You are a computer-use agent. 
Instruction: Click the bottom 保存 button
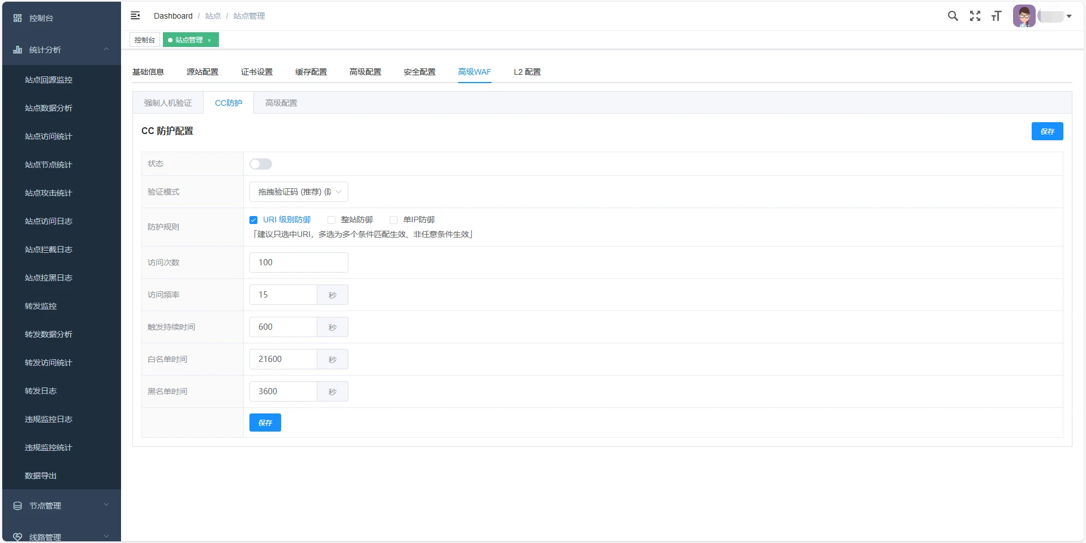point(265,423)
